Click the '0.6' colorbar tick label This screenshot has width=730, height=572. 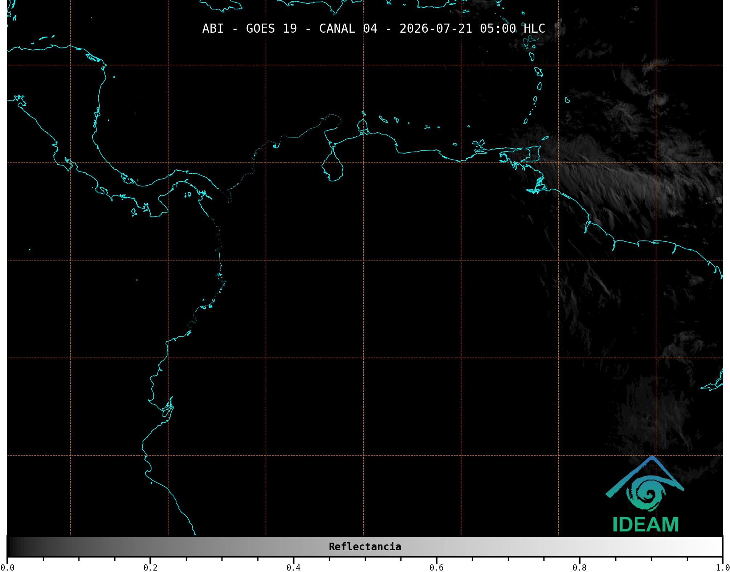436,568
